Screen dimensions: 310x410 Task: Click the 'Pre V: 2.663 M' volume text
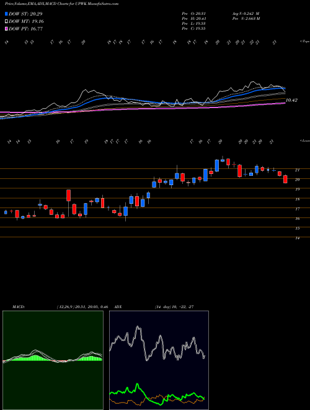coord(246,19)
